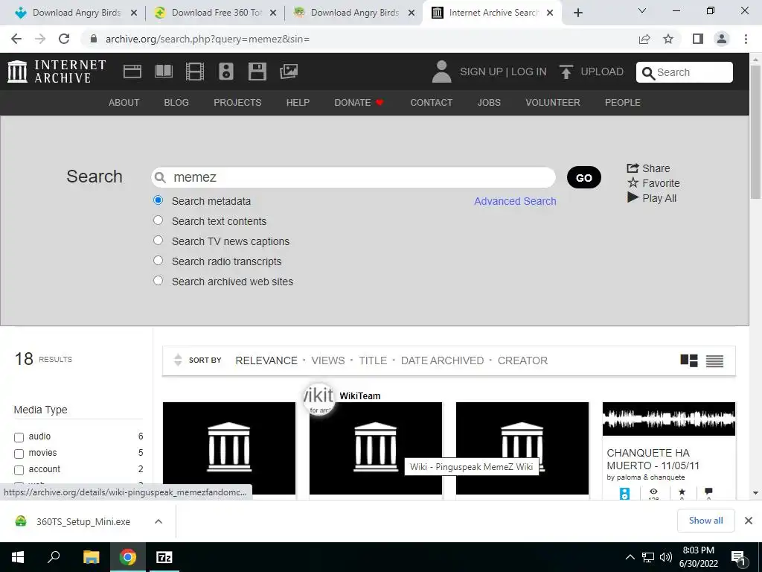Open the CHANQUETE HA MUERTO waveform thumbnail
The image size is (762, 572).
[x=669, y=419]
